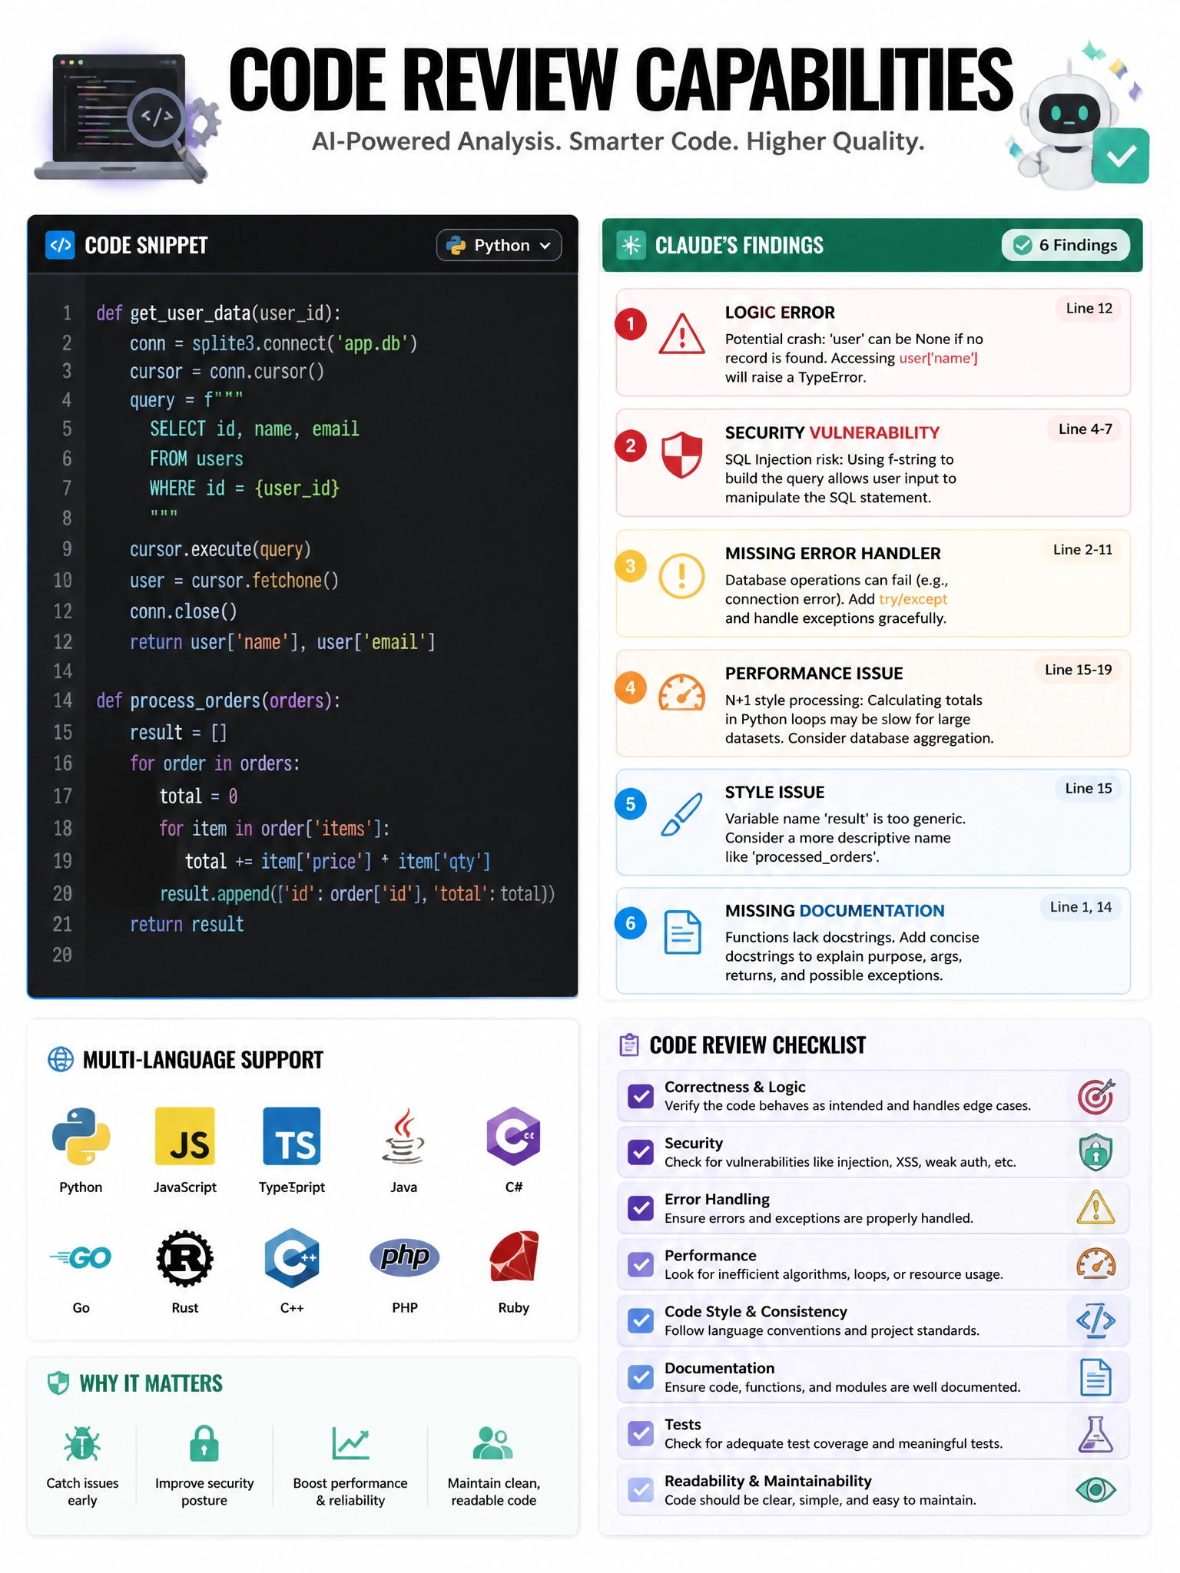Screen dimensions: 1180x1573
Task: Click the robot mascot with checkmark
Action: pos(1079,117)
